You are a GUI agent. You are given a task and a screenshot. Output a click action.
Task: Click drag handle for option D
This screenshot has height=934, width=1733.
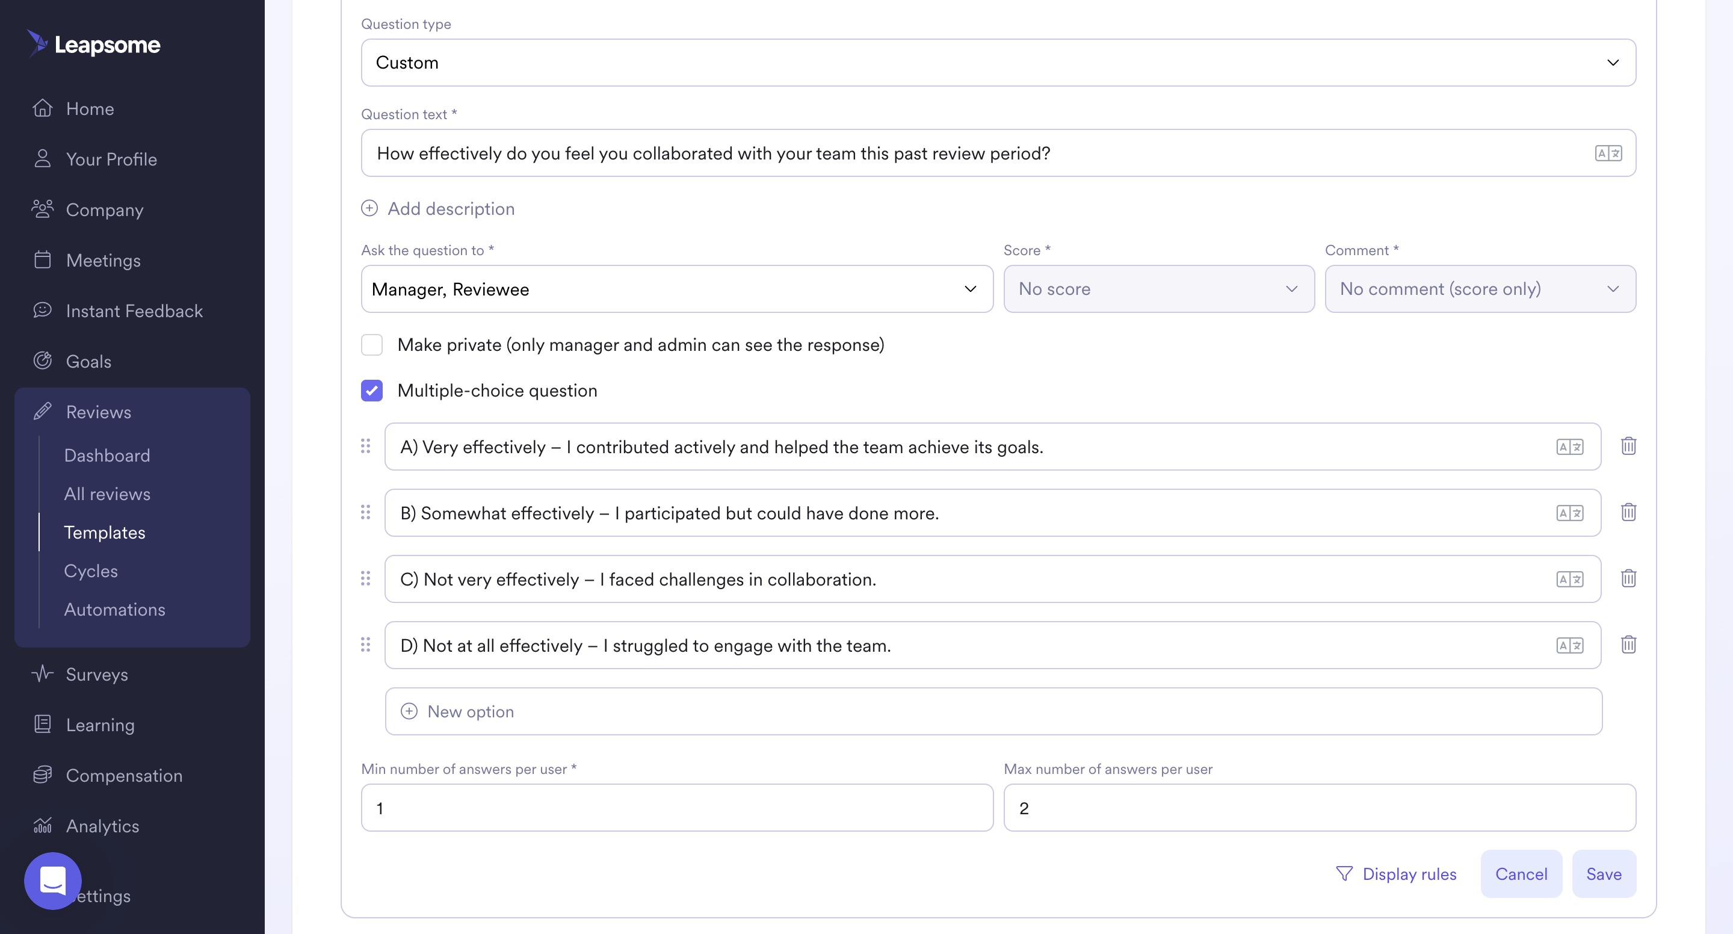pos(365,644)
